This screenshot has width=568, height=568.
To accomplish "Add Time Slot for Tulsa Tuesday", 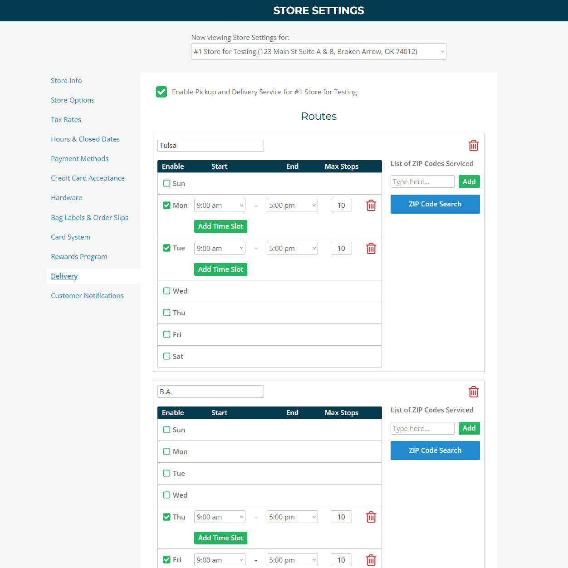I will 220,269.
